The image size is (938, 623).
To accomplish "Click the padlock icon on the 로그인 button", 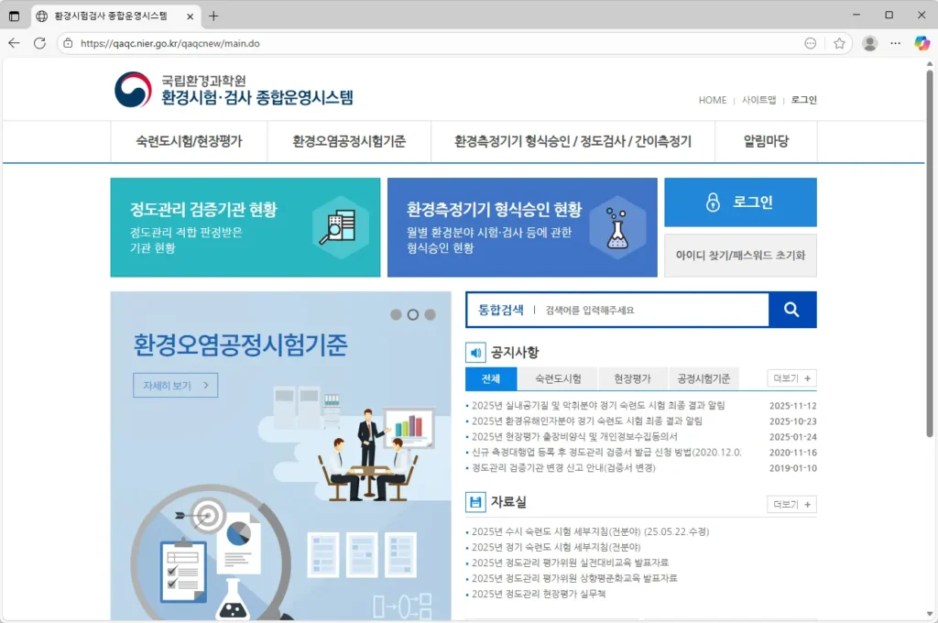I will point(713,202).
